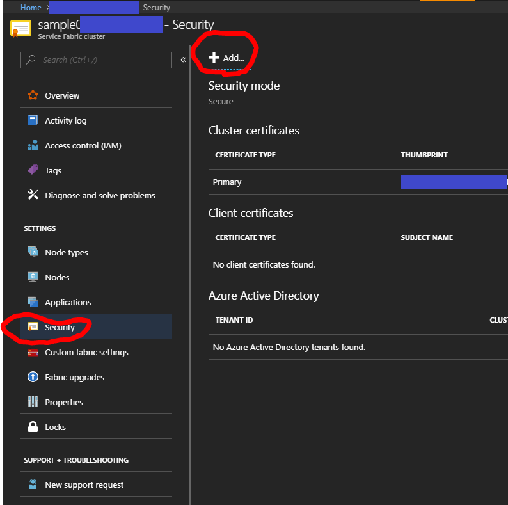Click the SETTINGS section label
This screenshot has height=505, width=508.
pyautogui.click(x=40, y=228)
